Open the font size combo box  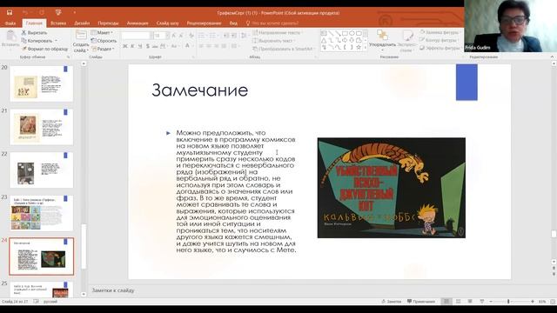[160, 36]
